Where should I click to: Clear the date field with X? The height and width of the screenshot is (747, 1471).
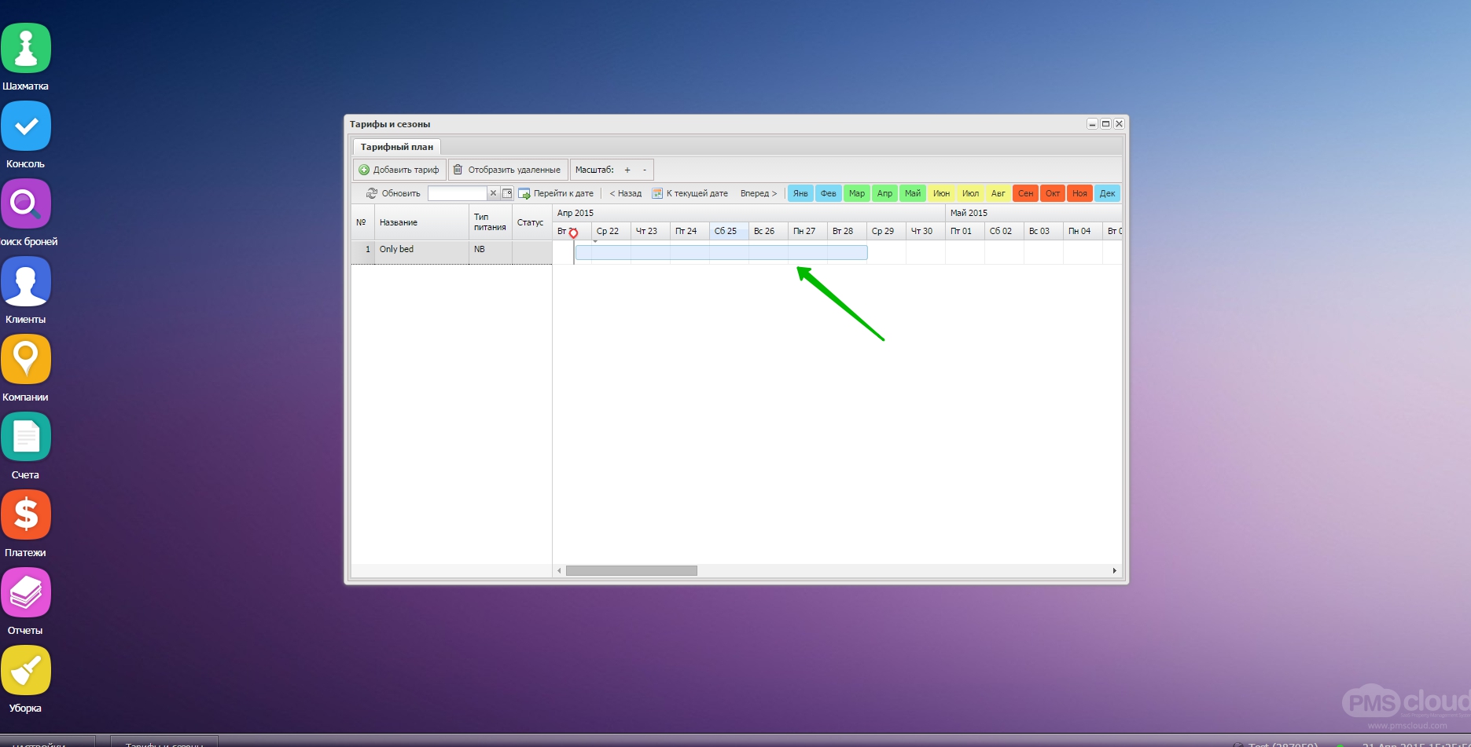pos(493,193)
